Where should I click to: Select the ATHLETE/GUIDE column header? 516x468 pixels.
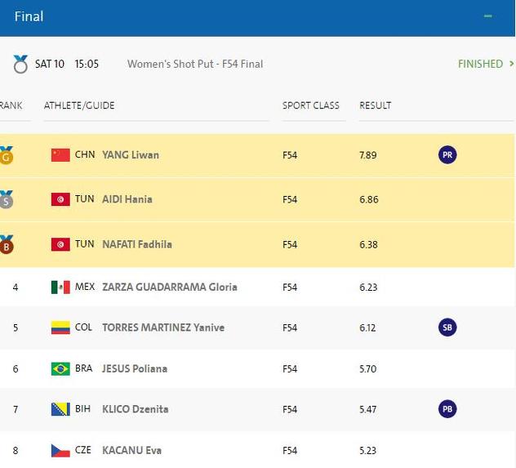click(x=79, y=105)
